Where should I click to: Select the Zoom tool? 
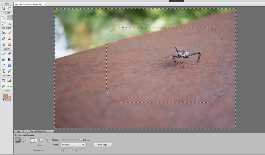4,8
